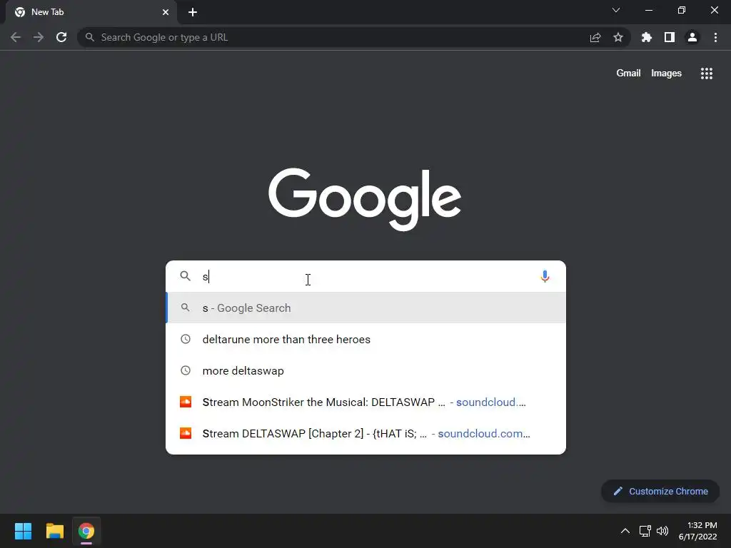
Task: Click the Customize Chrome button
Action: point(660,491)
